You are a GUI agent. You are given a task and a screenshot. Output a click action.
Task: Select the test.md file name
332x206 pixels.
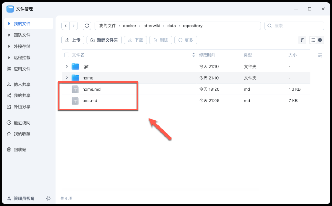[x=89, y=101]
